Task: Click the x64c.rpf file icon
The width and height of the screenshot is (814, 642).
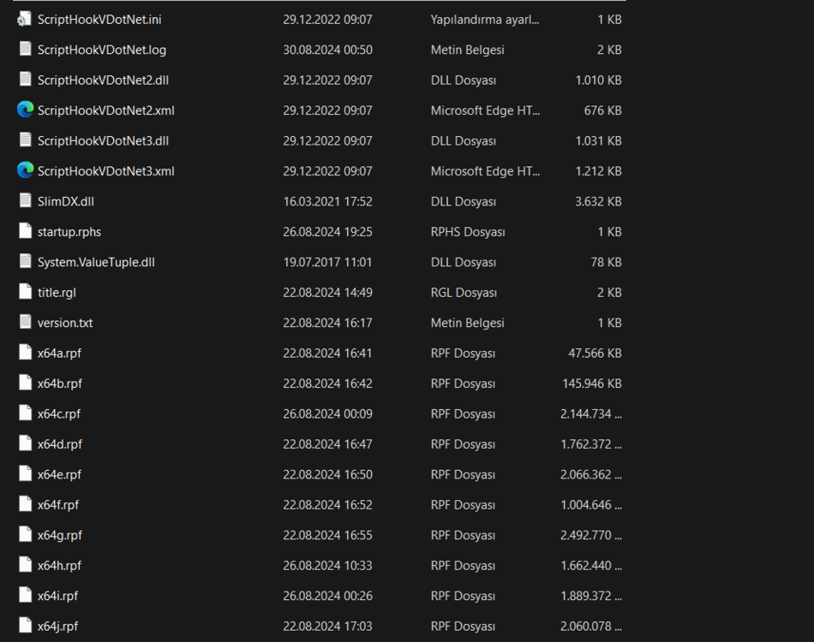Action: [x=25, y=413]
